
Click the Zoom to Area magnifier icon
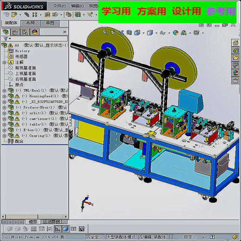113,32
